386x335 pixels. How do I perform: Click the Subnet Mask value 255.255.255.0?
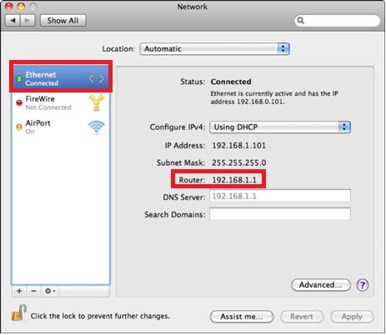pos(239,162)
